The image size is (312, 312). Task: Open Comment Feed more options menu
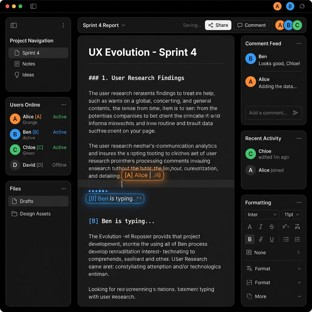point(299,43)
